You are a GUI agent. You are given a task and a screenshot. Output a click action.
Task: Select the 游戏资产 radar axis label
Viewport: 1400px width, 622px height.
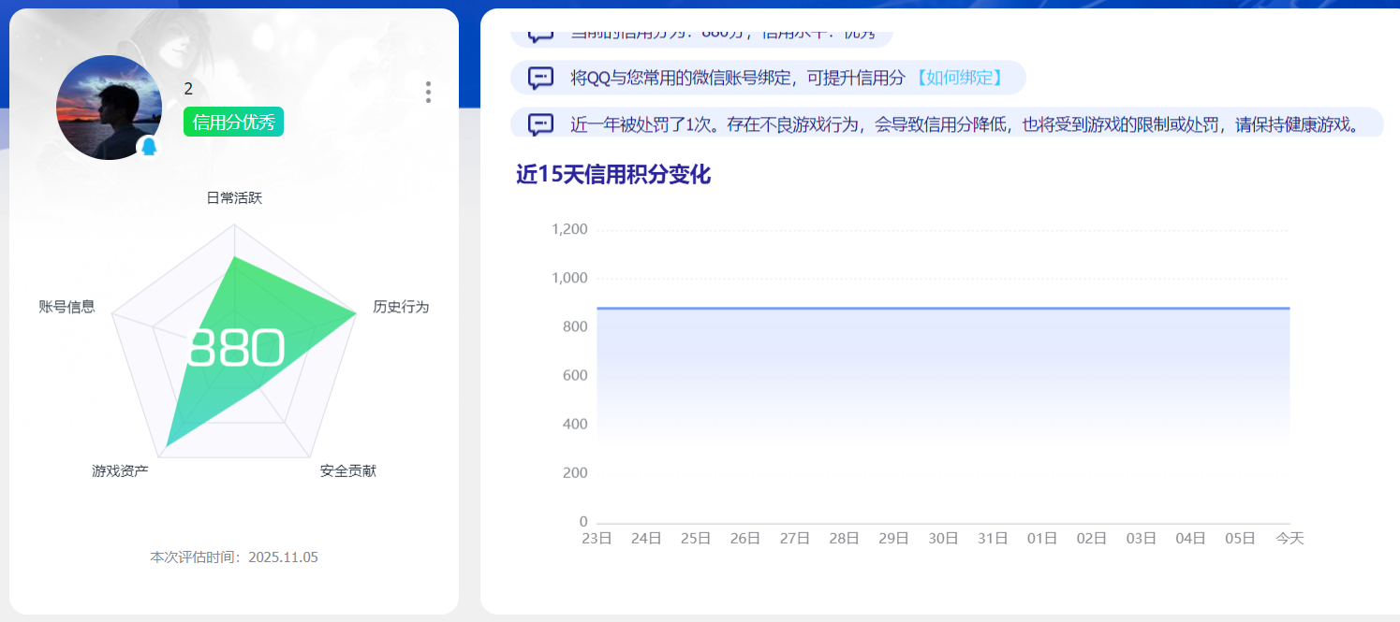tap(120, 471)
